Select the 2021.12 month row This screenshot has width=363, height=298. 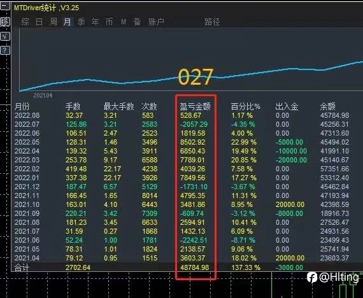click(182, 187)
